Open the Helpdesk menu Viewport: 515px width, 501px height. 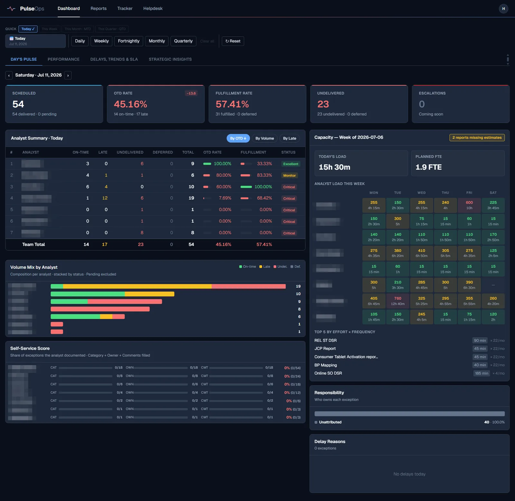tap(153, 8)
